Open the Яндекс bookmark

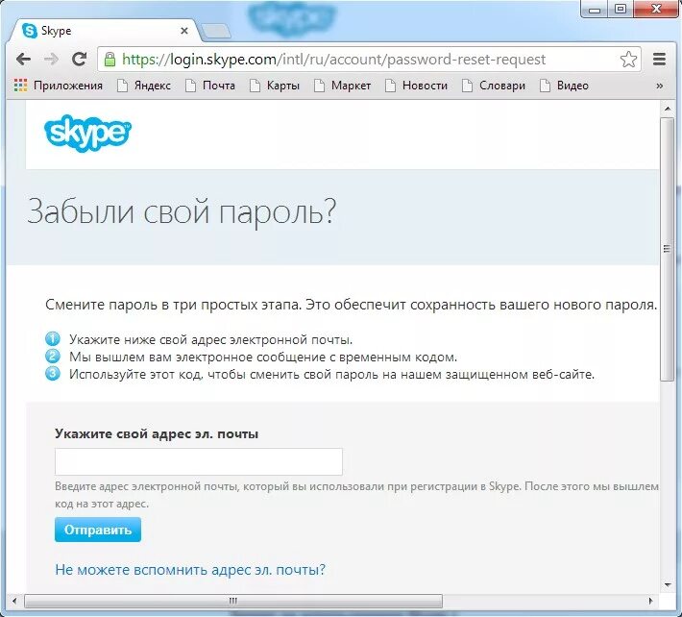click(x=144, y=86)
